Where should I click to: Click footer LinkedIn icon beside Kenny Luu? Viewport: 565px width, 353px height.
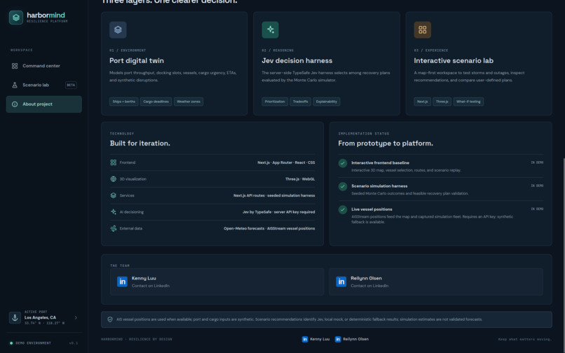click(305, 339)
